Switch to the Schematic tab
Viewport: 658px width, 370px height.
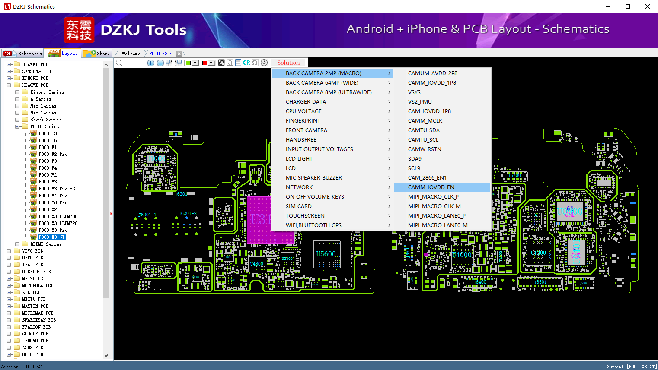pyautogui.click(x=22, y=54)
